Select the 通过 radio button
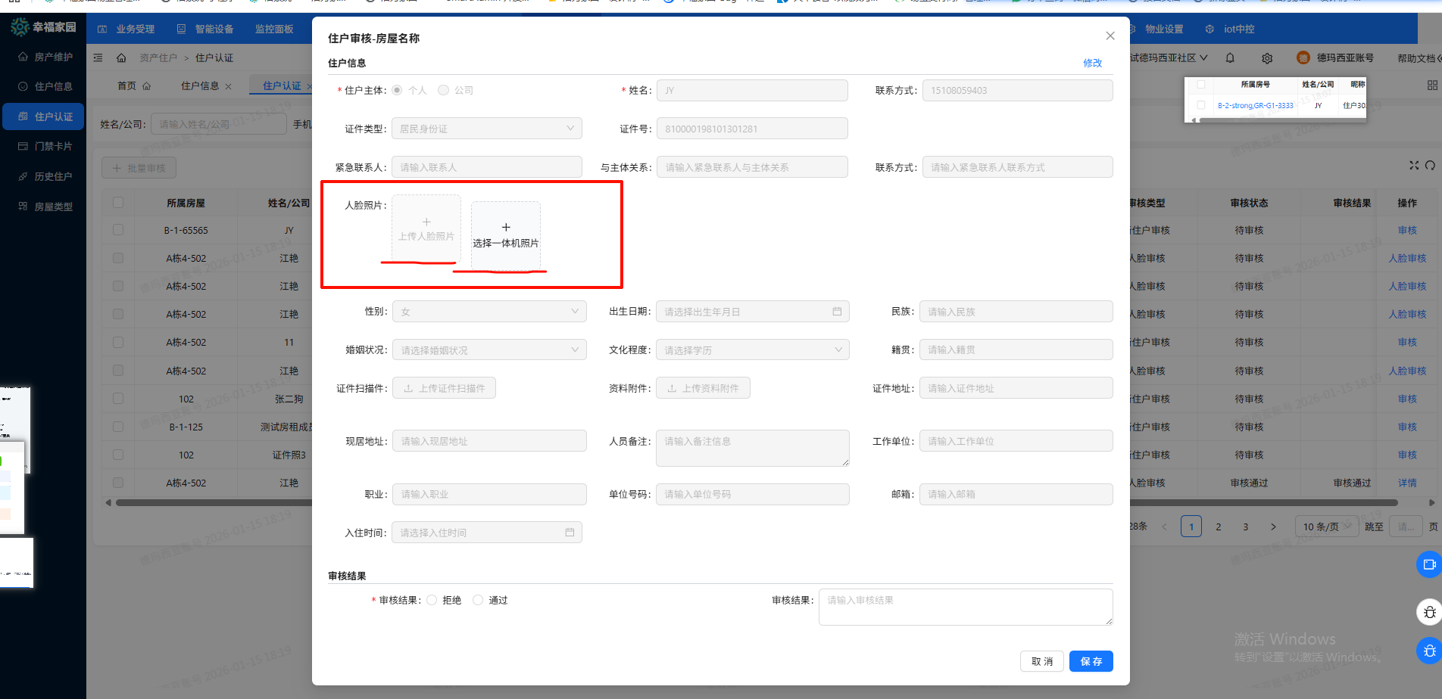The width and height of the screenshot is (1442, 699). [x=478, y=600]
